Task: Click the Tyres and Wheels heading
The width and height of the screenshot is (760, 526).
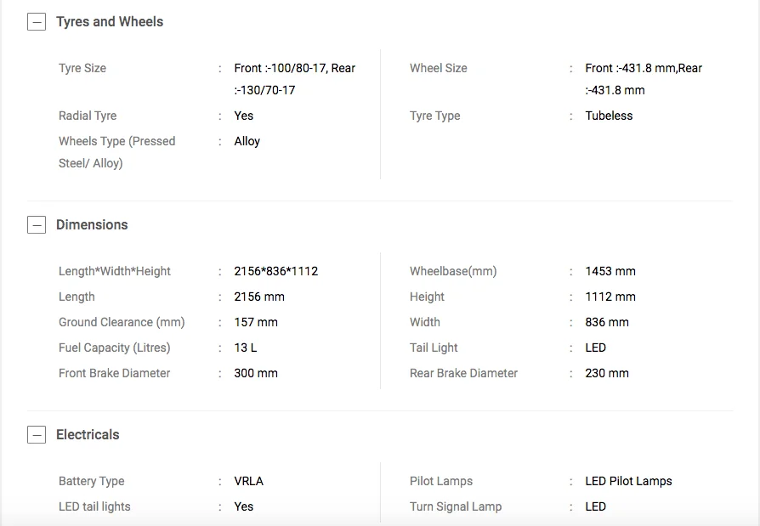Action: tap(110, 22)
